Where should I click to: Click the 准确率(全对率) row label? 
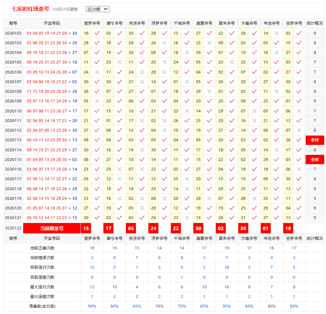42,306
